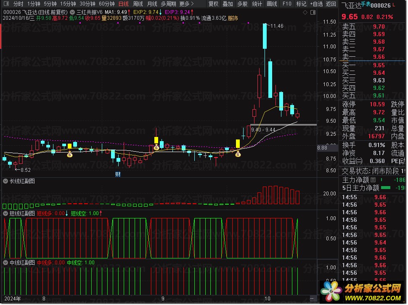Select the 5分钟 period tab
The image size is (408, 305).
point(50,4)
